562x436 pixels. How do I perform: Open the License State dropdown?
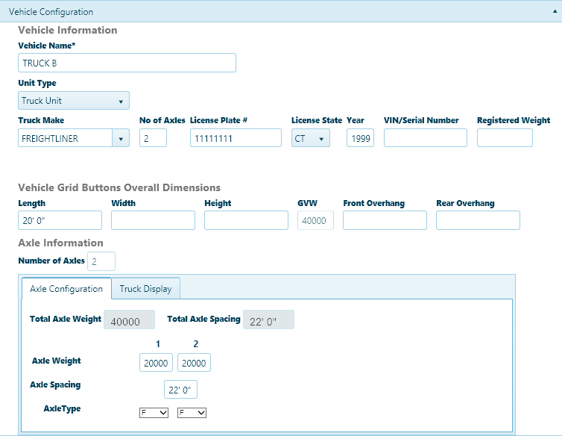click(311, 138)
